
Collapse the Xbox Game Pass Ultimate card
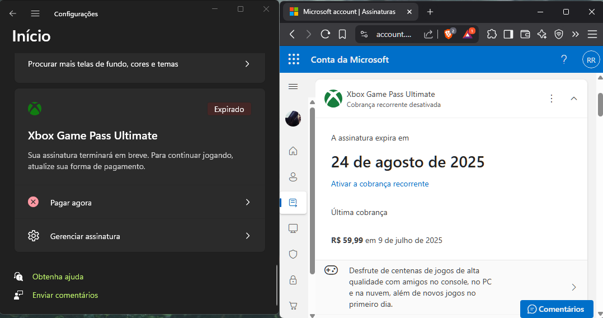coord(574,99)
